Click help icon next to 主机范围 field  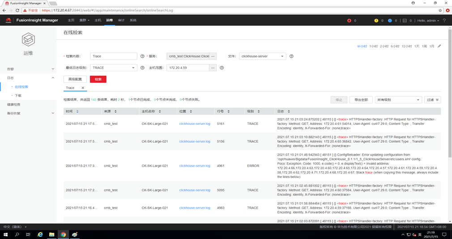point(222,68)
